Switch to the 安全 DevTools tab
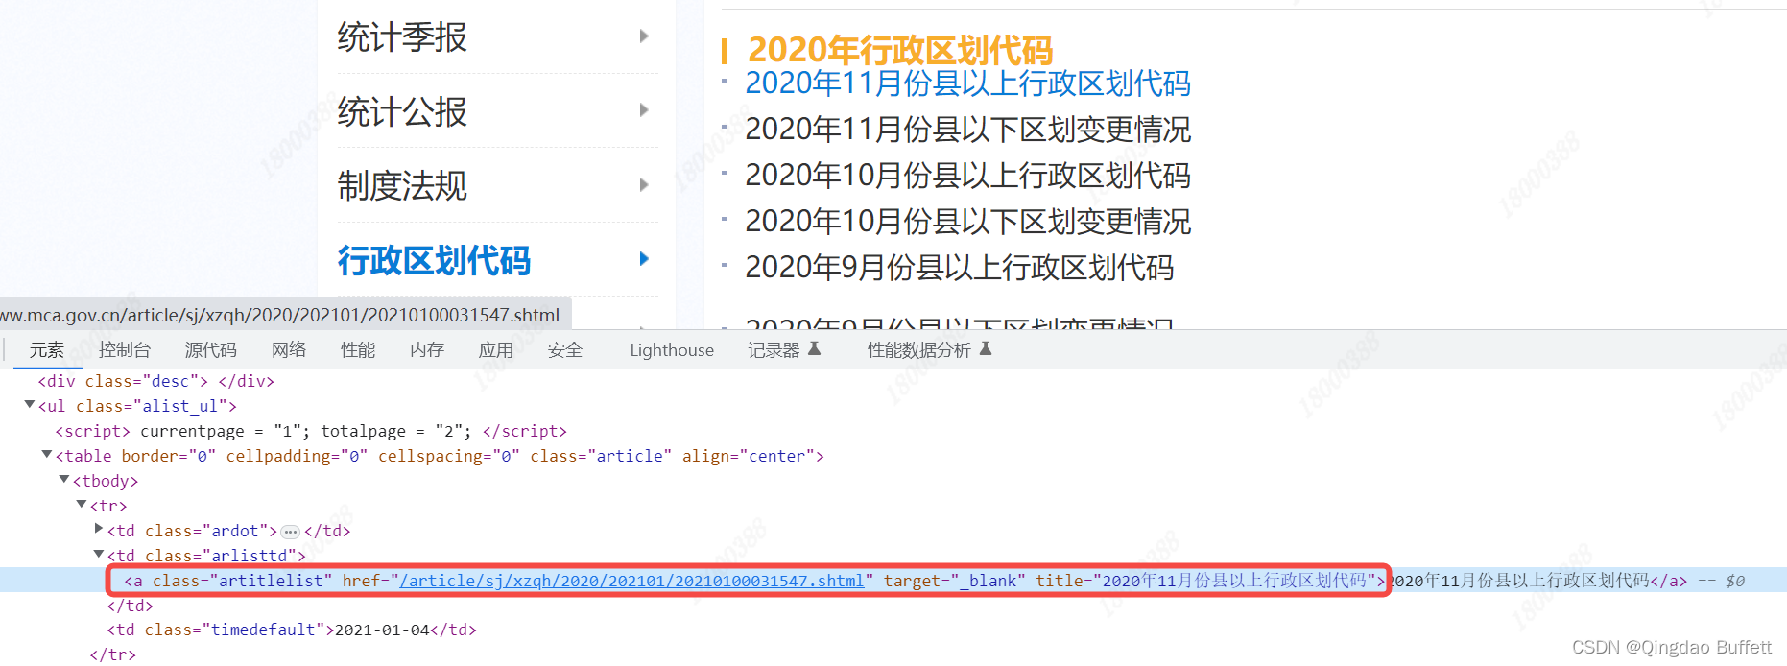This screenshot has height=666, width=1787. tap(565, 350)
